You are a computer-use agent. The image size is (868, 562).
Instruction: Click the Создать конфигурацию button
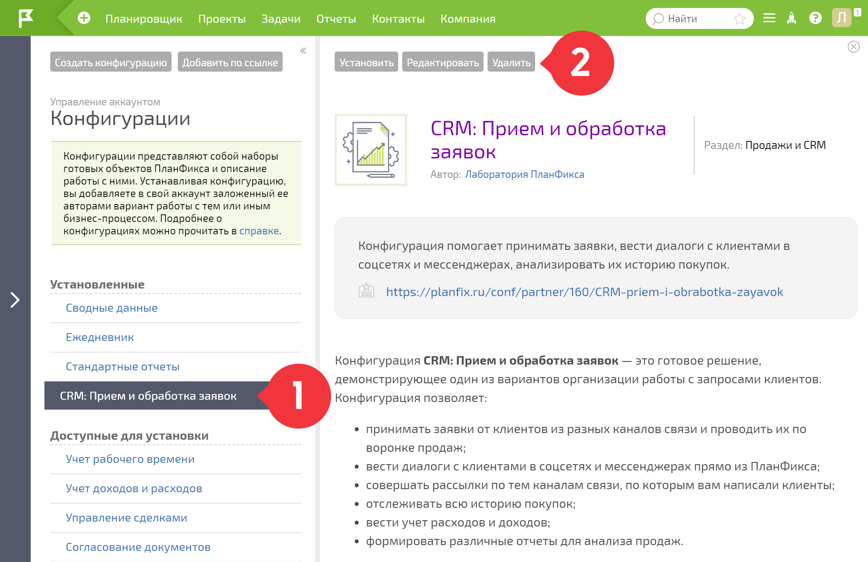111,62
